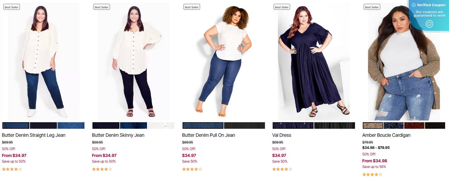Screen dimensions: 449x178
Task: Select black swatch for the Val Dress
Action: click(x=335, y=125)
